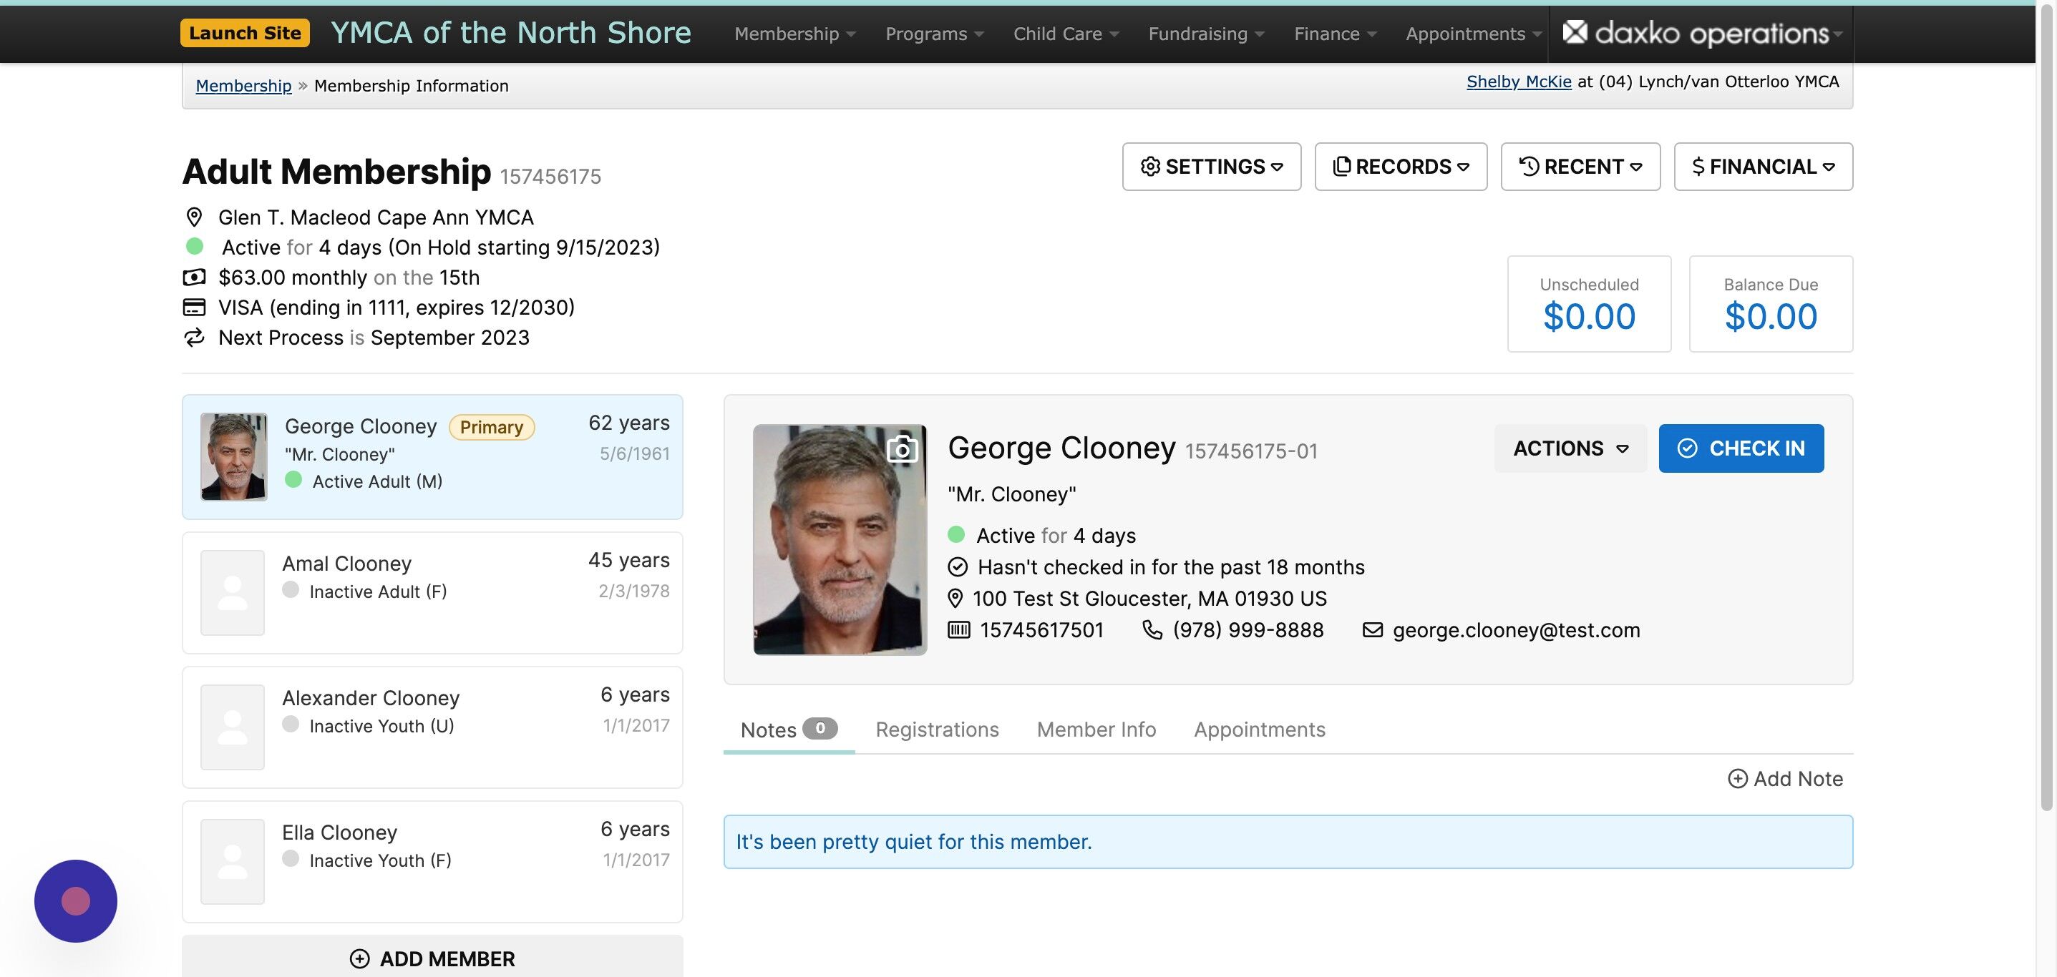This screenshot has width=2057, height=977.
Task: Click the Add Note link
Action: coord(1786,779)
